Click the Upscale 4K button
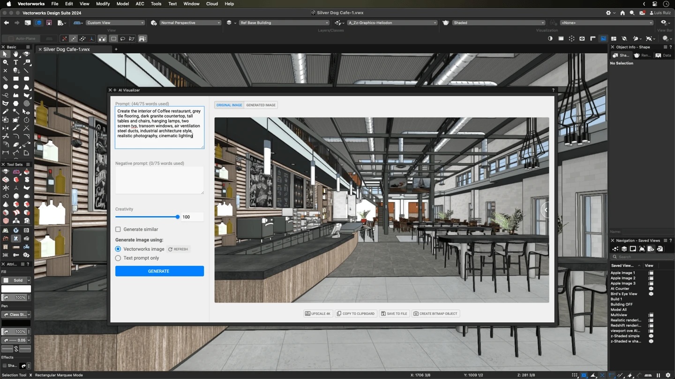The height and width of the screenshot is (379, 675). pyautogui.click(x=318, y=313)
